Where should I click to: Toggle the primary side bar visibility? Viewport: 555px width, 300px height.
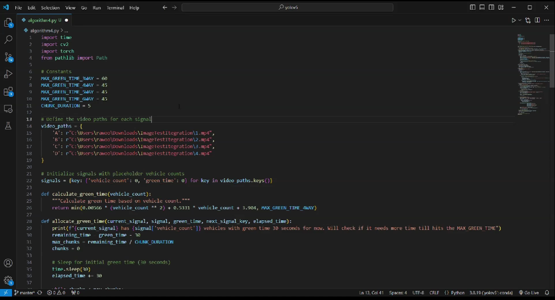click(x=473, y=7)
